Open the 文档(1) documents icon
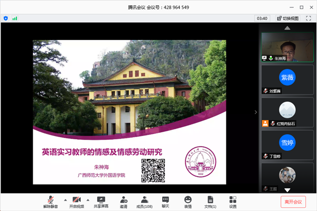This screenshot has width=317, height=211. coord(210,200)
